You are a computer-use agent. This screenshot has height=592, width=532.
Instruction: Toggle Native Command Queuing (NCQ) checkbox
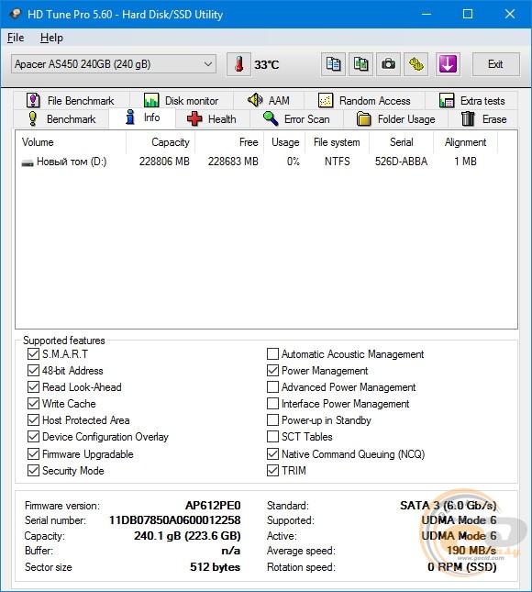(x=272, y=454)
